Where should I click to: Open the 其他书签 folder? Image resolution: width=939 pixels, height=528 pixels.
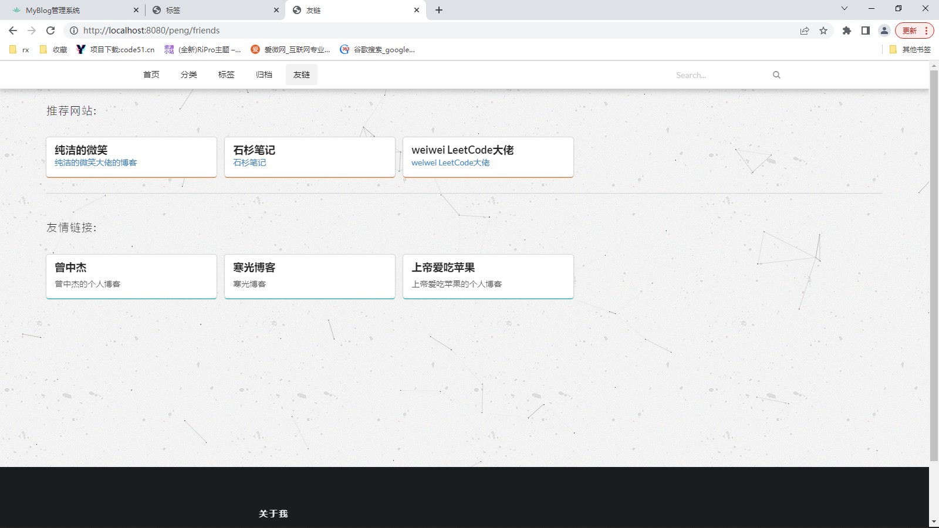click(910, 50)
